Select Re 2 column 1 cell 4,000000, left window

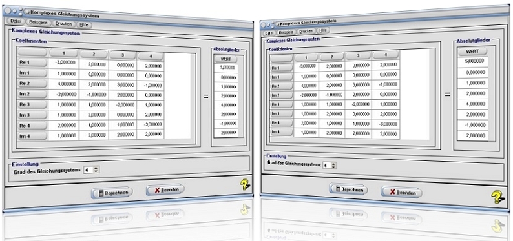point(64,84)
